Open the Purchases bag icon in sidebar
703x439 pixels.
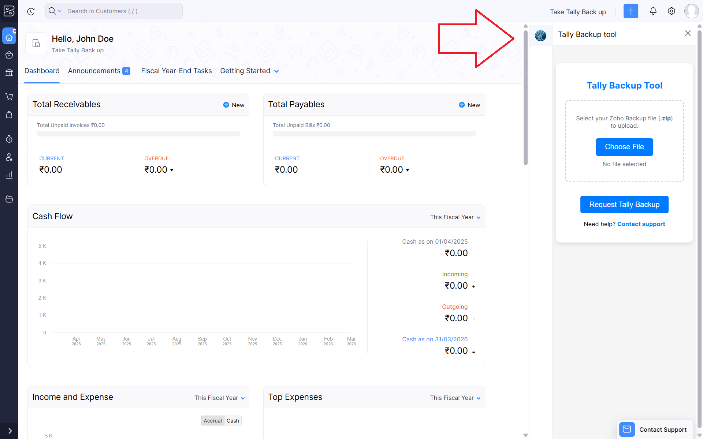point(9,115)
